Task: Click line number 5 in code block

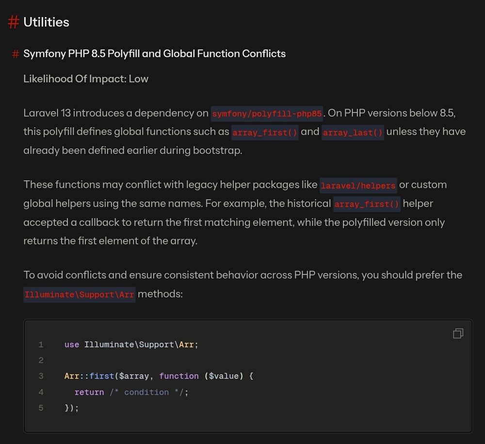Action: click(x=41, y=408)
